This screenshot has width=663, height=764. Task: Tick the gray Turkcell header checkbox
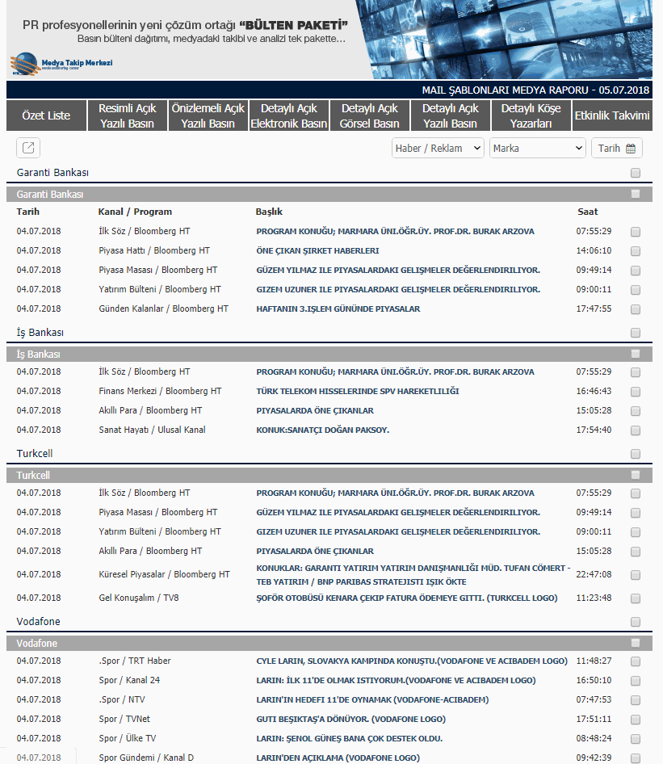636,475
